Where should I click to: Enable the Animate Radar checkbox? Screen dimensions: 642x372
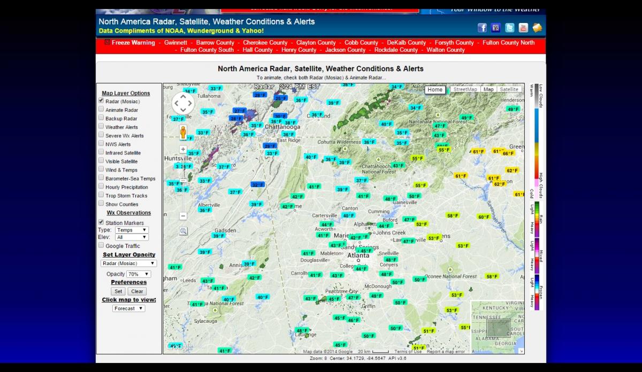(101, 109)
